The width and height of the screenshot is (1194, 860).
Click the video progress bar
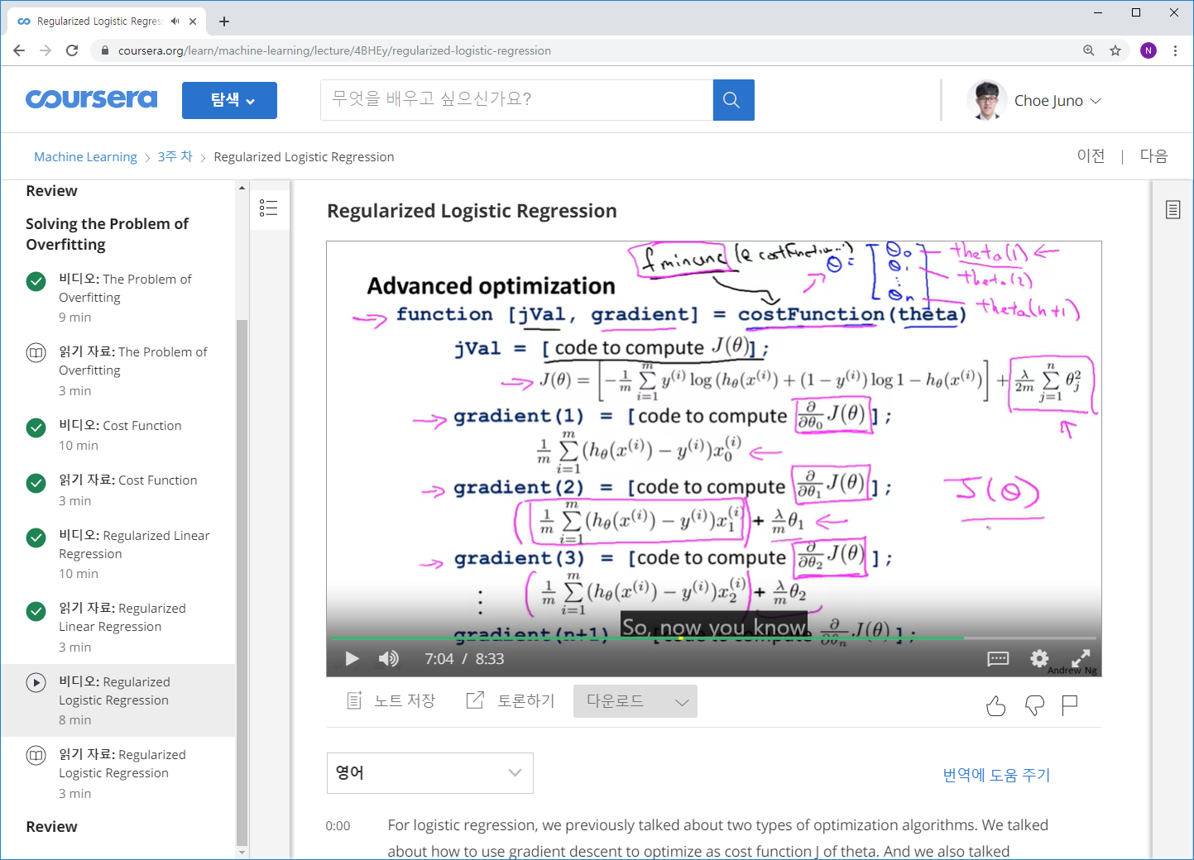(x=713, y=638)
